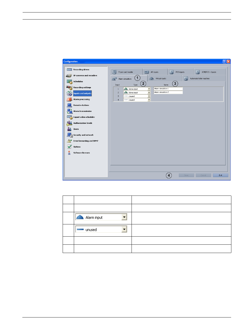
Task: Open the Automatic teller machine tab
Action: pos(204,79)
